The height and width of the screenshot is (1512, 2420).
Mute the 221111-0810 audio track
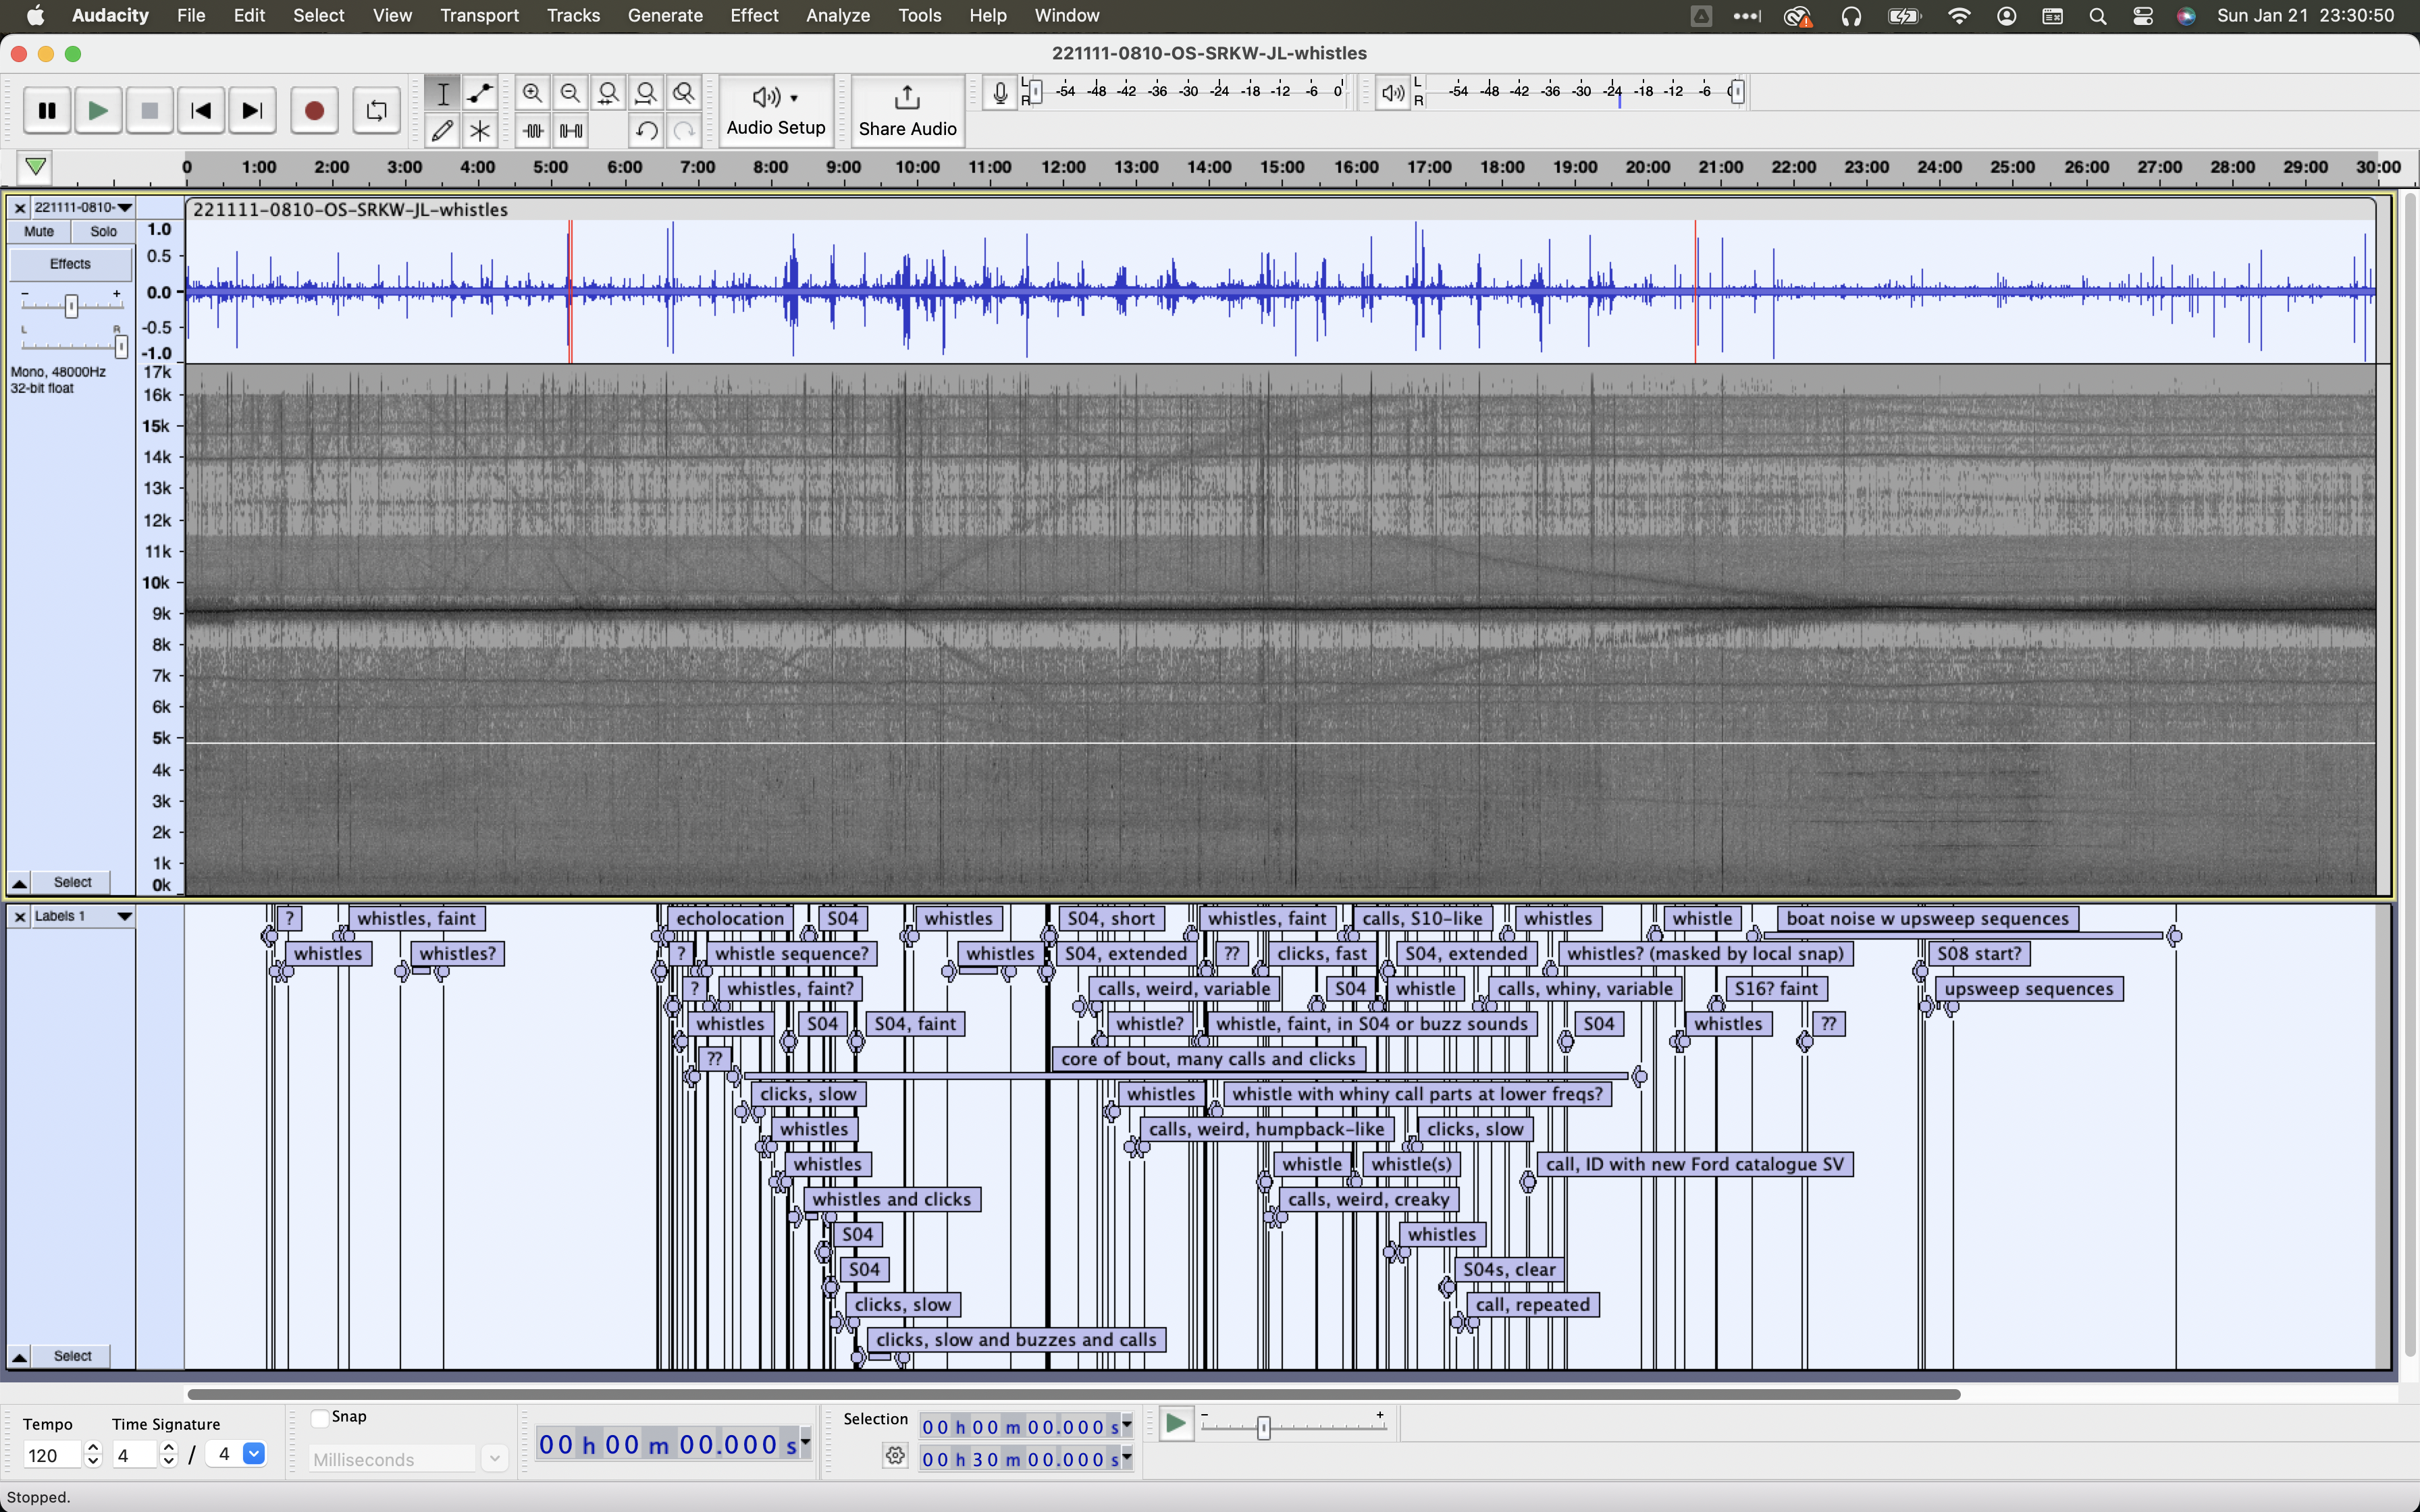pyautogui.click(x=39, y=231)
